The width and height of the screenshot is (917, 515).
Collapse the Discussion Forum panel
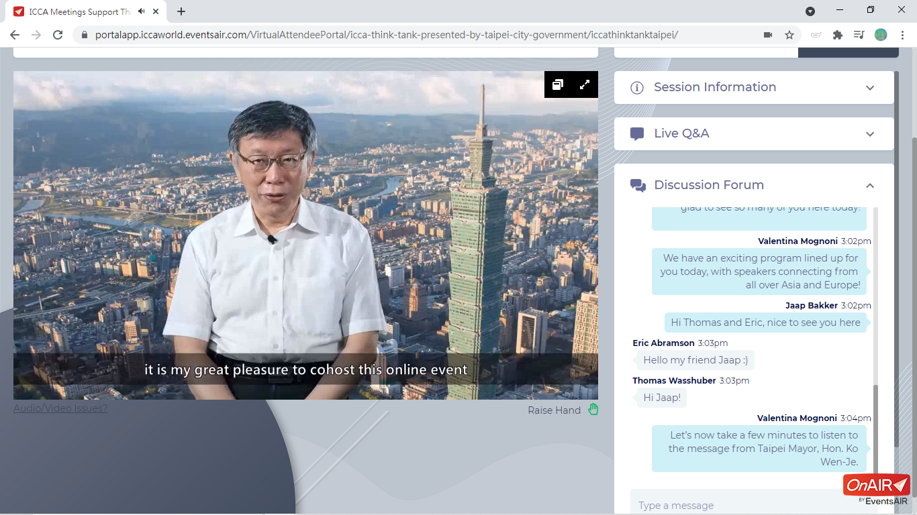point(870,186)
